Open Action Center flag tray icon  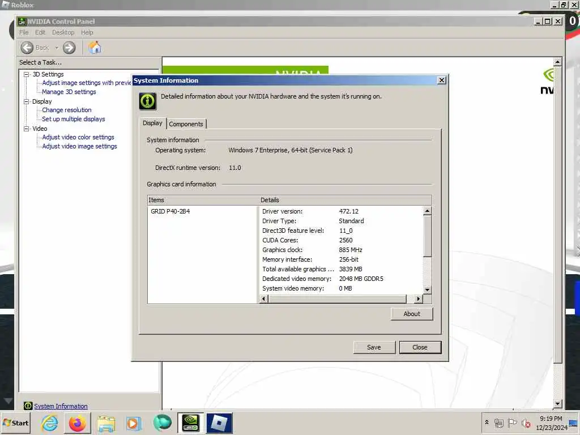[512, 423]
